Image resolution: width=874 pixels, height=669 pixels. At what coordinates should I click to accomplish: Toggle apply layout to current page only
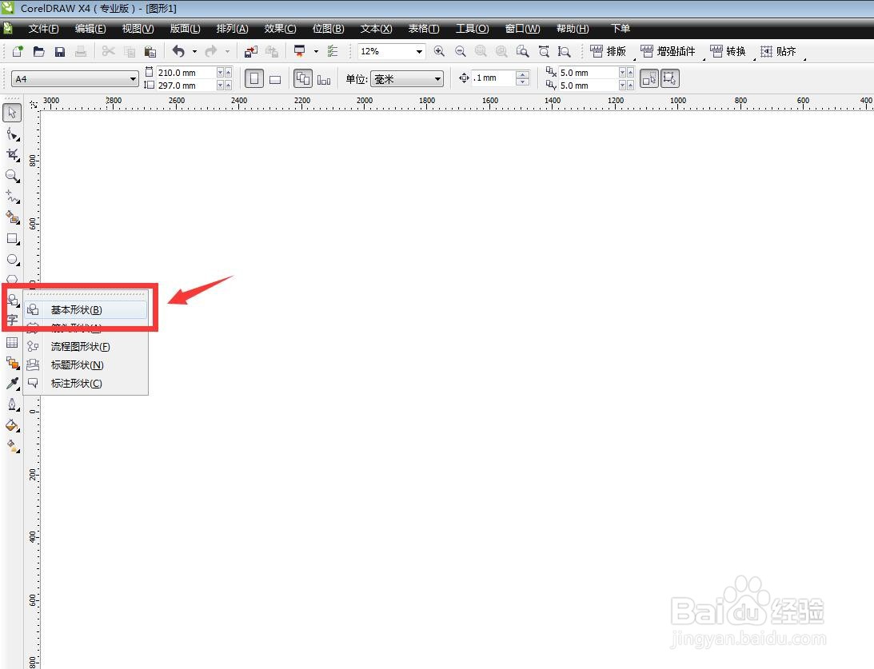pos(324,80)
